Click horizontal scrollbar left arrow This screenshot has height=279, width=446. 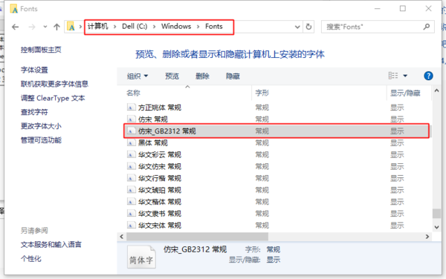[x=122, y=237]
